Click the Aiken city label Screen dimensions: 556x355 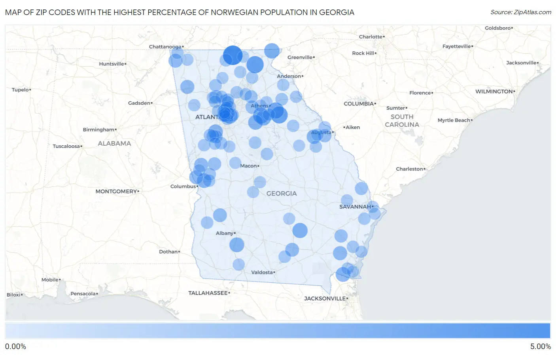click(x=353, y=127)
